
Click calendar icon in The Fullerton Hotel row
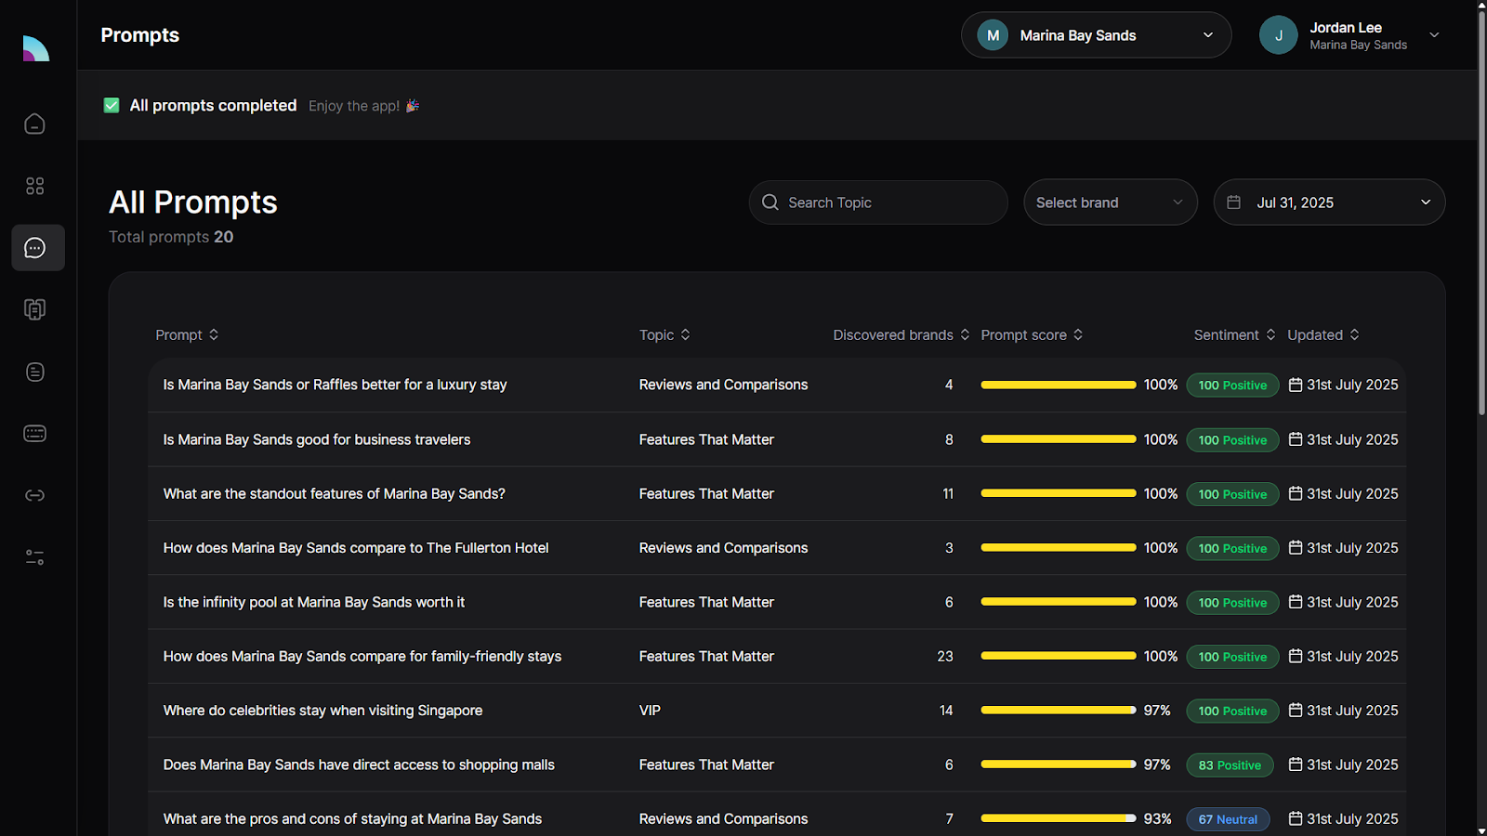(x=1296, y=548)
